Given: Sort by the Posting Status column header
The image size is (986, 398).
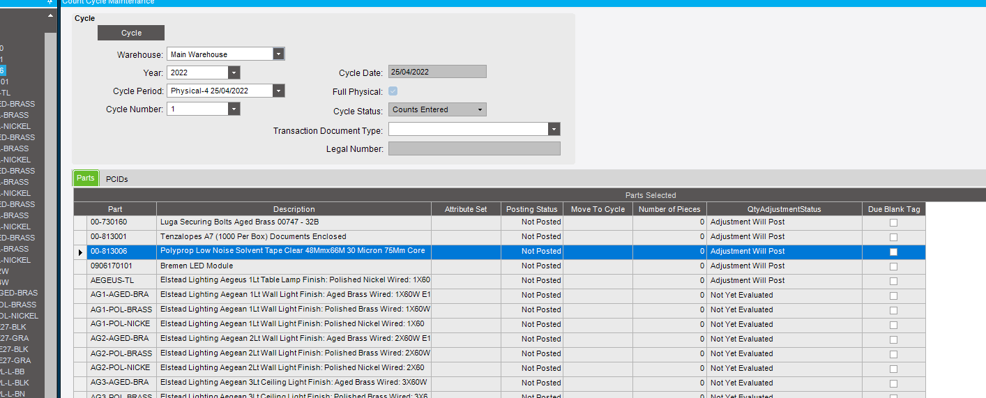Looking at the screenshot, I should pyautogui.click(x=532, y=209).
